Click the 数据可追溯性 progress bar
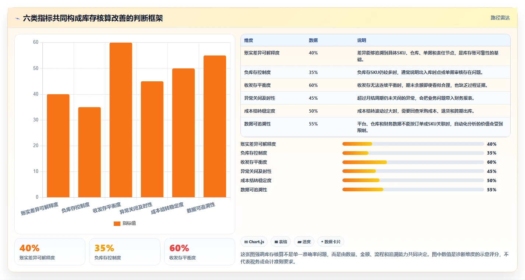This screenshot has height=280, width=525. click(413, 189)
